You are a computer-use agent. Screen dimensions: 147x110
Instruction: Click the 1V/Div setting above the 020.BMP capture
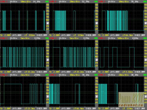click(x=62, y=1)
